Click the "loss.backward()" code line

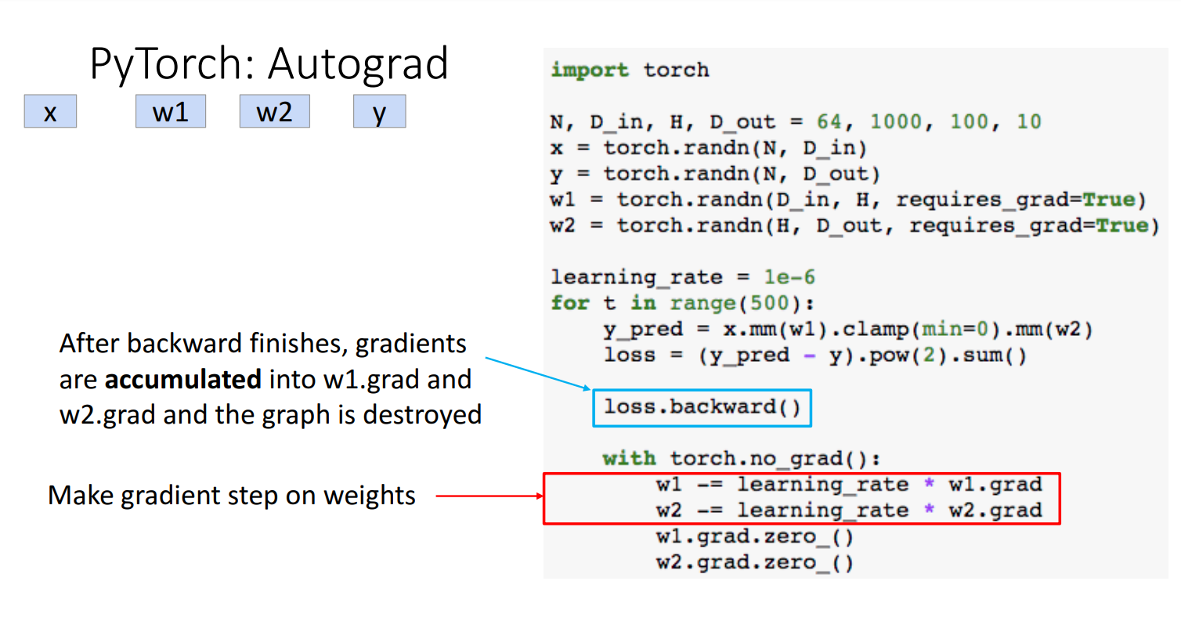(x=702, y=408)
